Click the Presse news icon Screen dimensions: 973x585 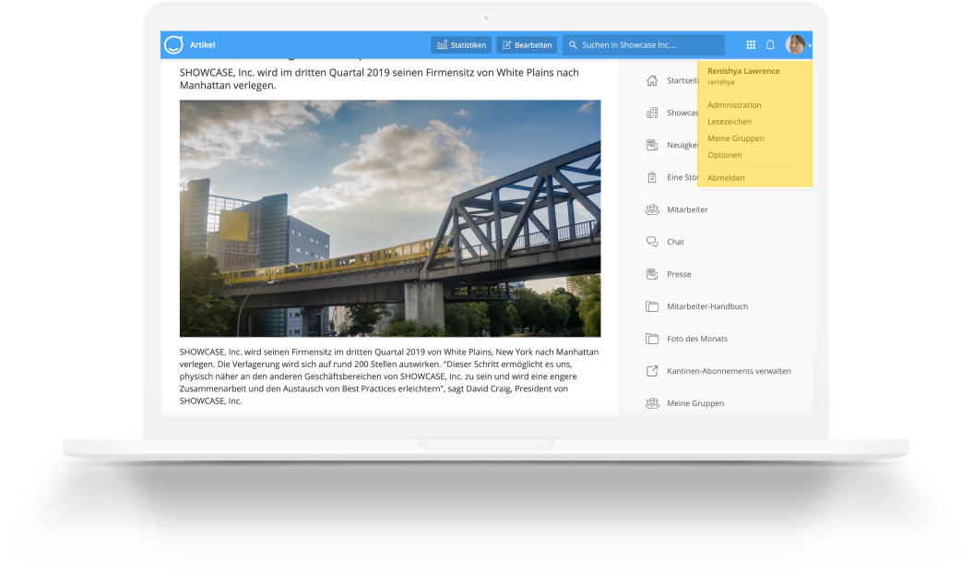point(651,274)
